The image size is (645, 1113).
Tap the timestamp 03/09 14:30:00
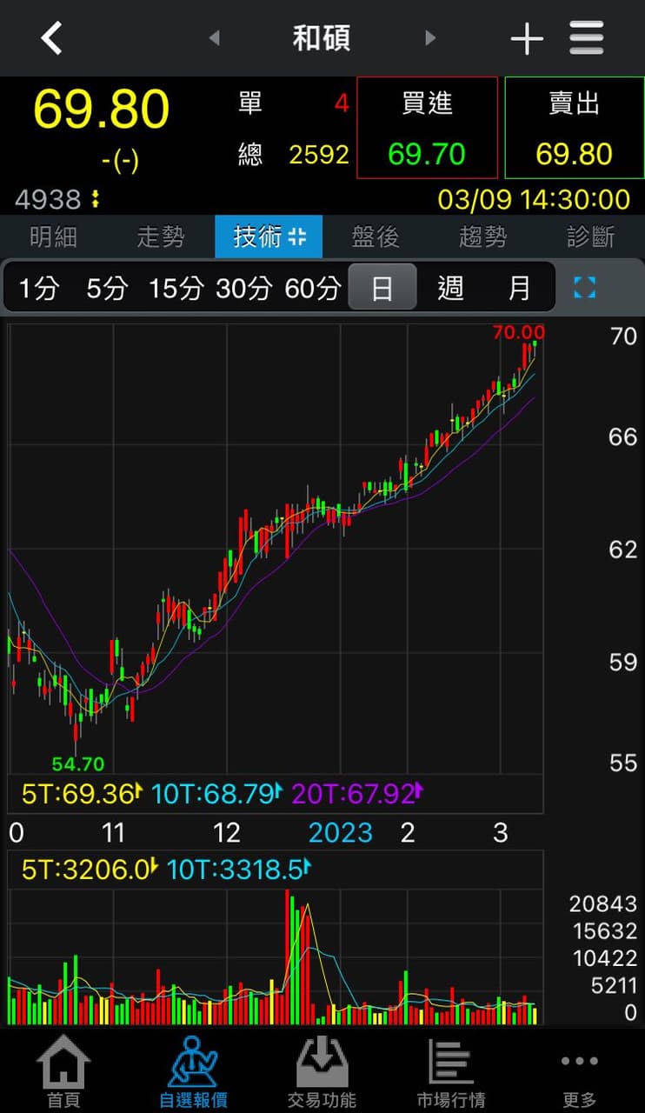534,200
